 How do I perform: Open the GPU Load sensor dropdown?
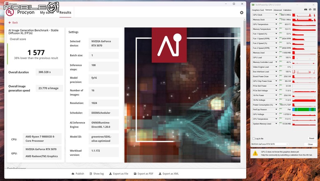coord(276,58)
